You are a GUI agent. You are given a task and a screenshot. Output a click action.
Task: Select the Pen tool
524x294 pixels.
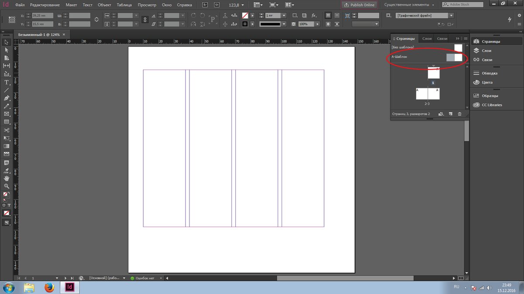pyautogui.click(x=7, y=98)
